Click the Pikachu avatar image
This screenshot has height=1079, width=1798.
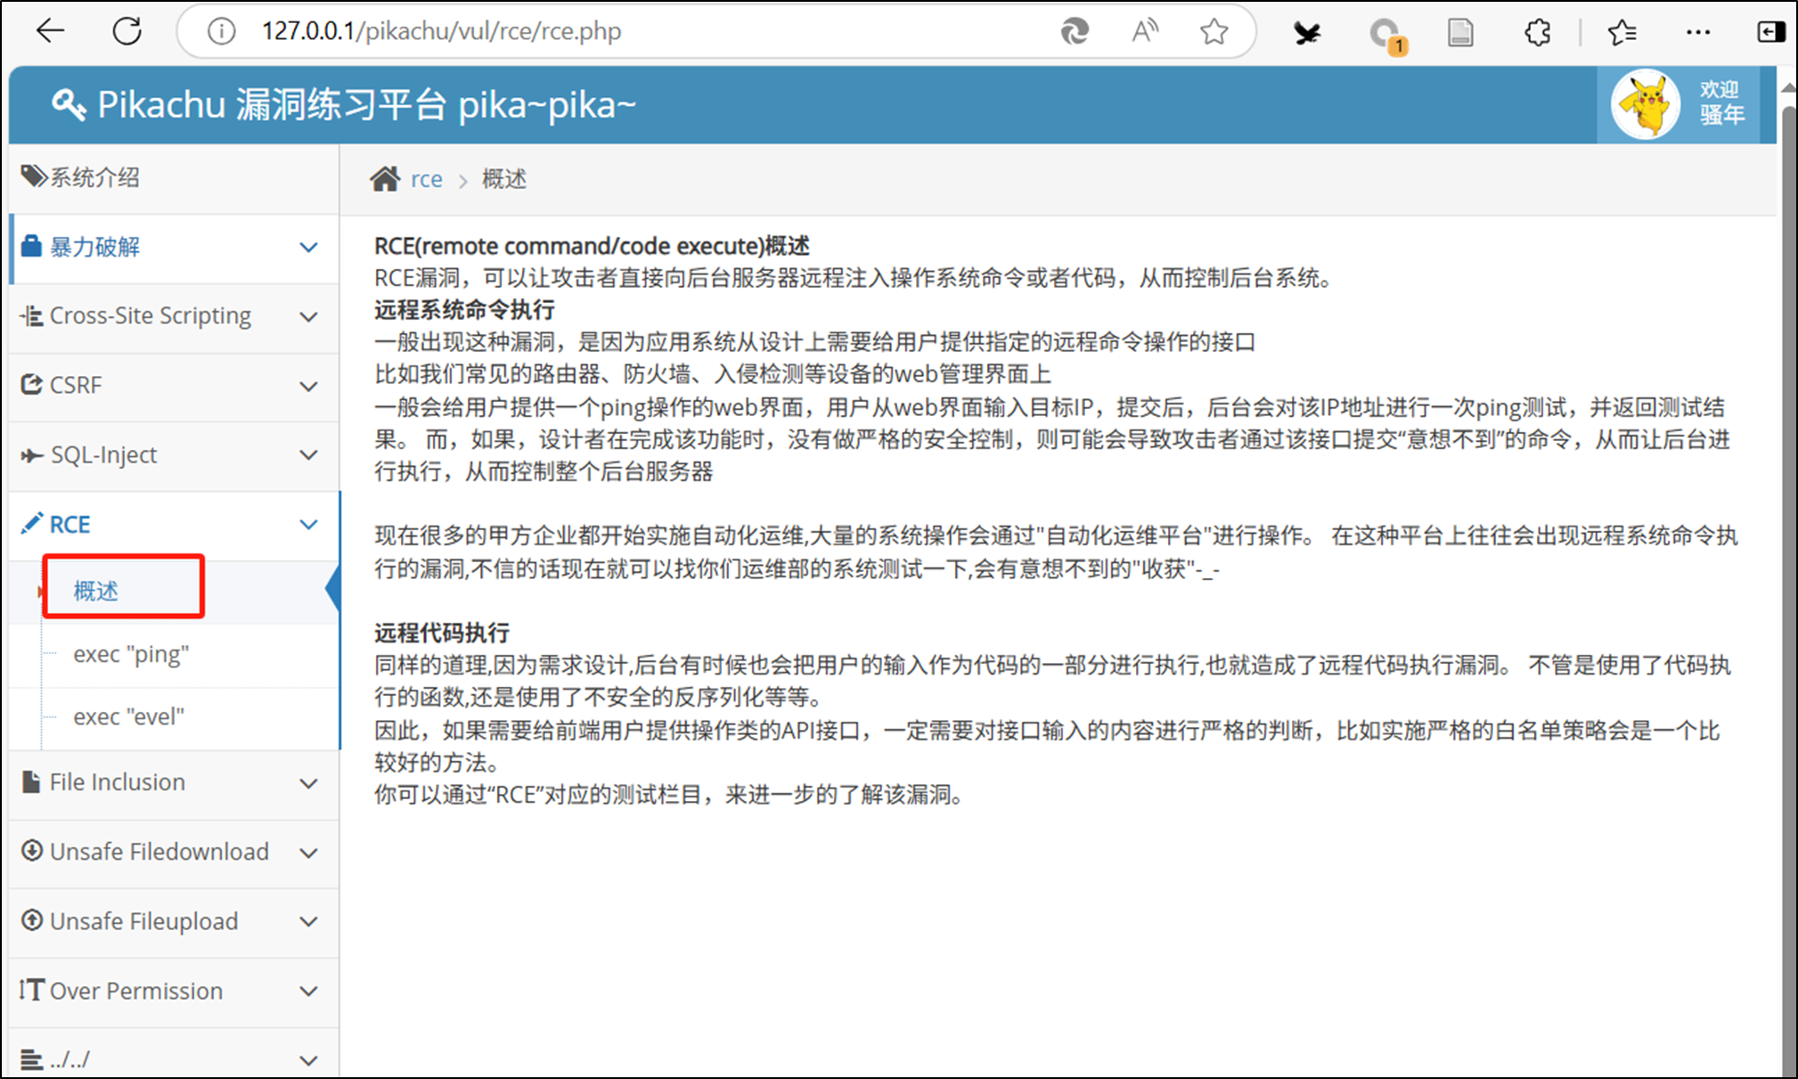pos(1645,104)
